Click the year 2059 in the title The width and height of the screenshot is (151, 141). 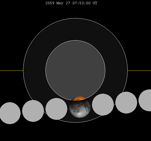click(50, 3)
